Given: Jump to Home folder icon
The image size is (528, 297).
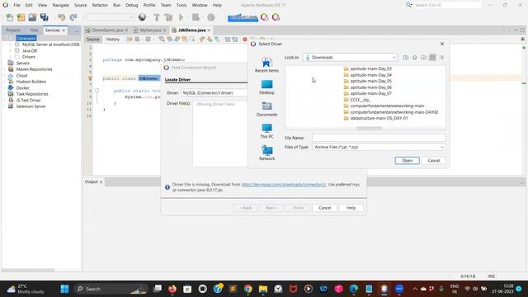Looking at the screenshot, I should 414,58.
